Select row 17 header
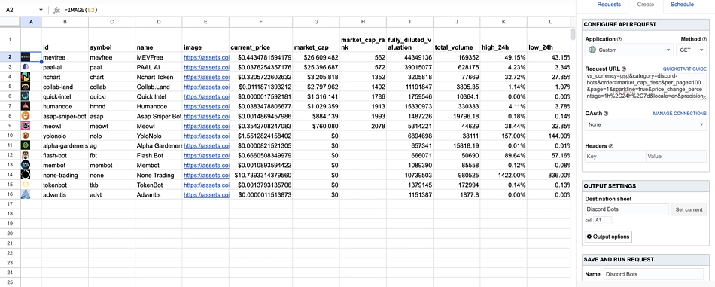The width and height of the screenshot is (715, 287). [10, 204]
